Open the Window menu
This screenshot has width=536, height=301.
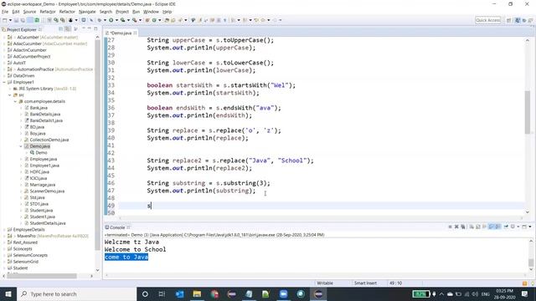(151, 12)
